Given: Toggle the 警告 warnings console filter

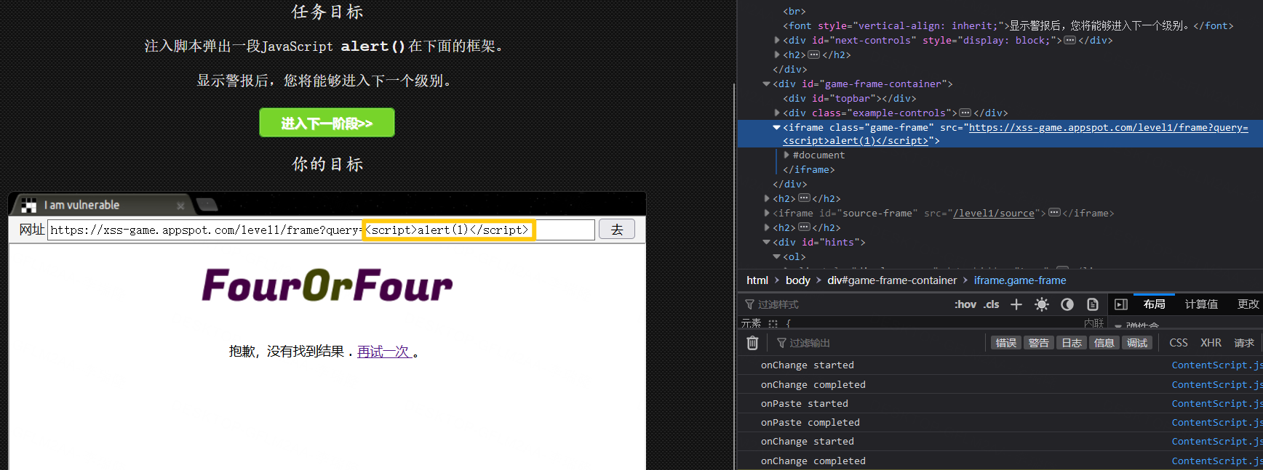Looking at the screenshot, I should pyautogui.click(x=1038, y=343).
